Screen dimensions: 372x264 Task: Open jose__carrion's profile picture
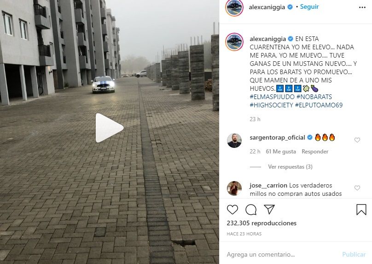click(234, 188)
